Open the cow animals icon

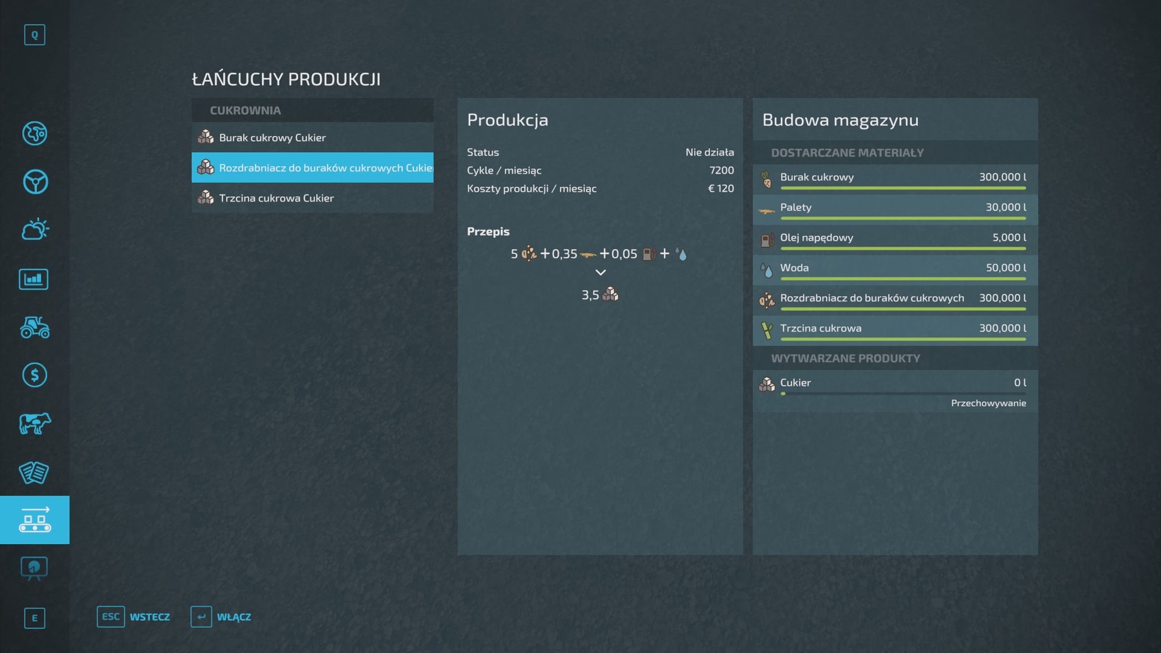[x=35, y=424]
